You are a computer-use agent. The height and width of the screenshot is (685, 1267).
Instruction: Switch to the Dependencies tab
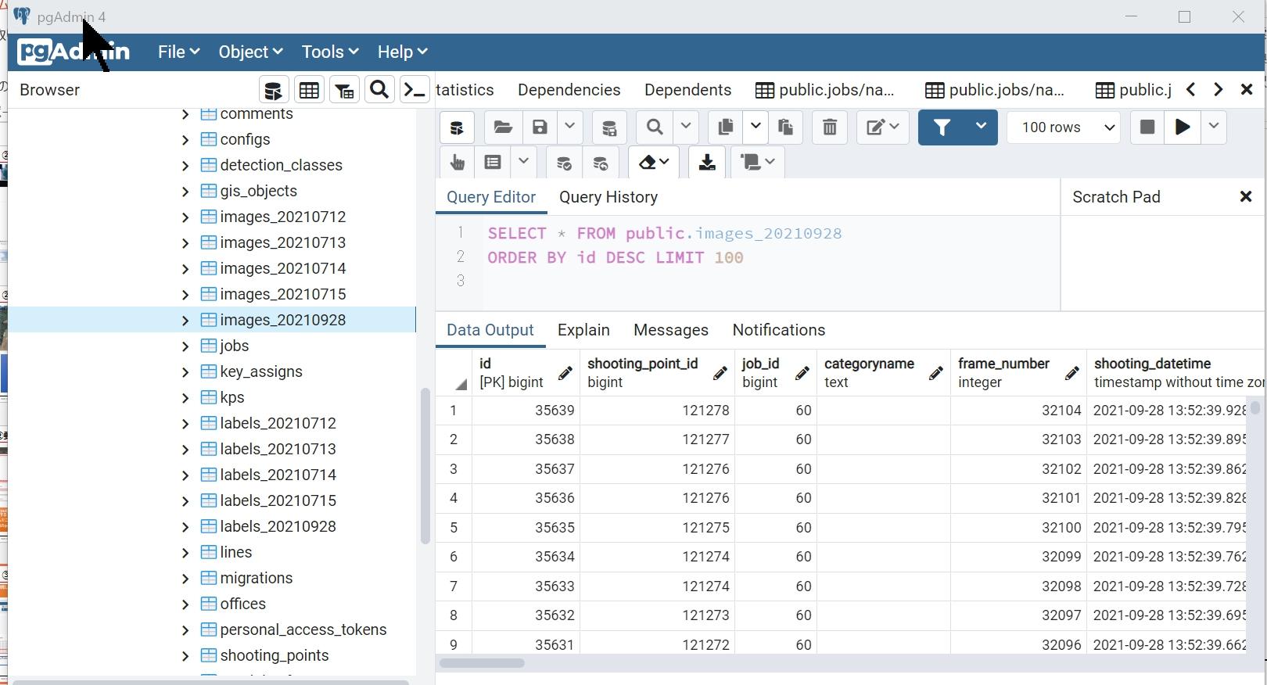click(569, 90)
